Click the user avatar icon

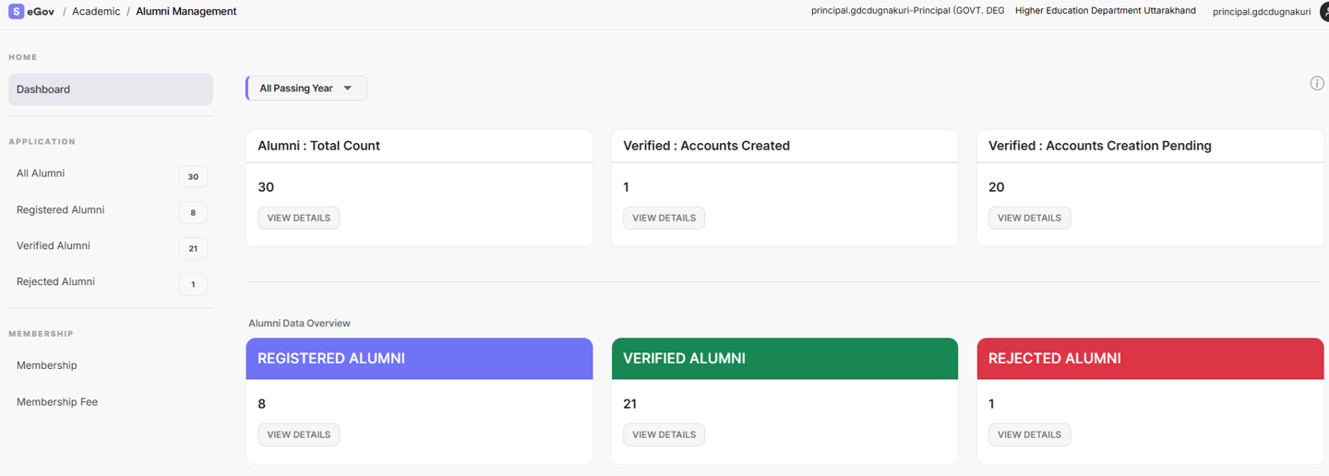tap(1324, 11)
